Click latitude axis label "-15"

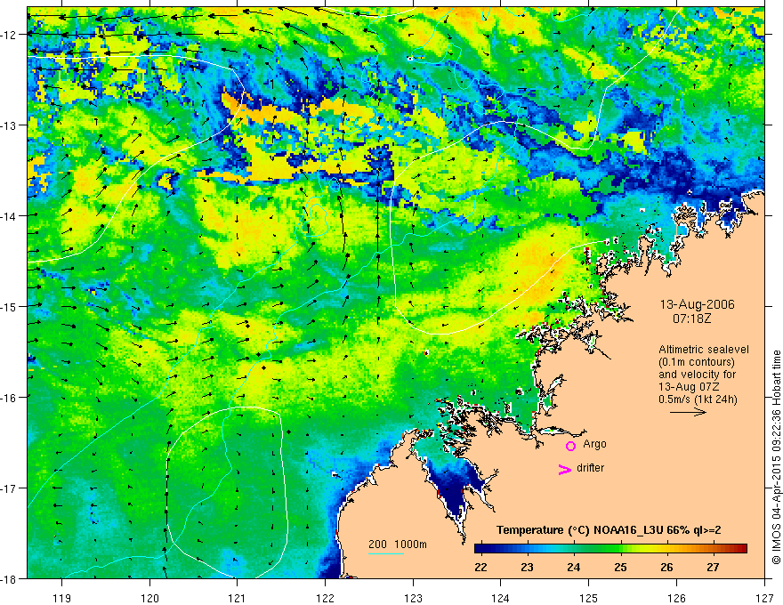[9, 306]
